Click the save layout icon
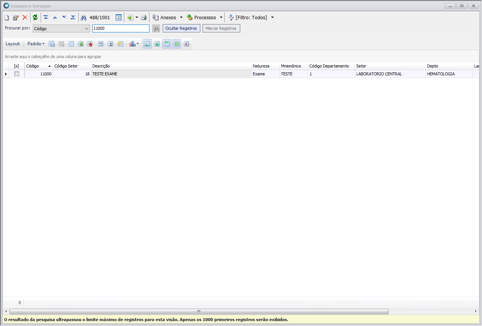The width and height of the screenshot is (482, 326). [x=52, y=44]
